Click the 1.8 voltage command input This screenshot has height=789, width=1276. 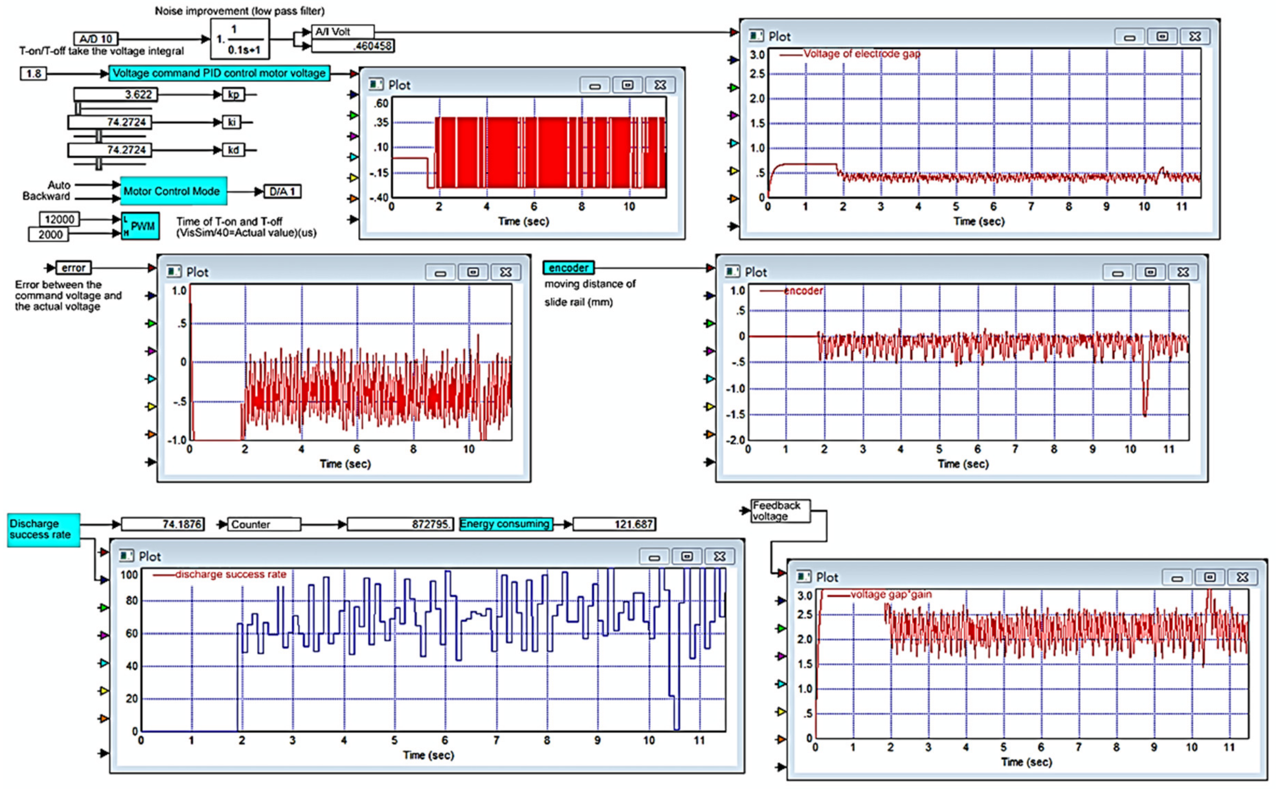click(33, 74)
